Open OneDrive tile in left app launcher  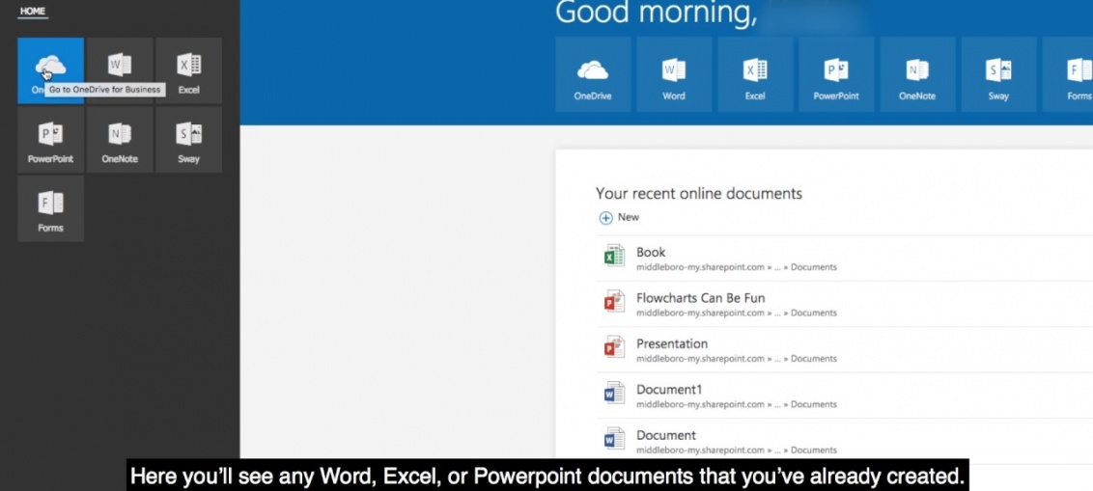50,70
